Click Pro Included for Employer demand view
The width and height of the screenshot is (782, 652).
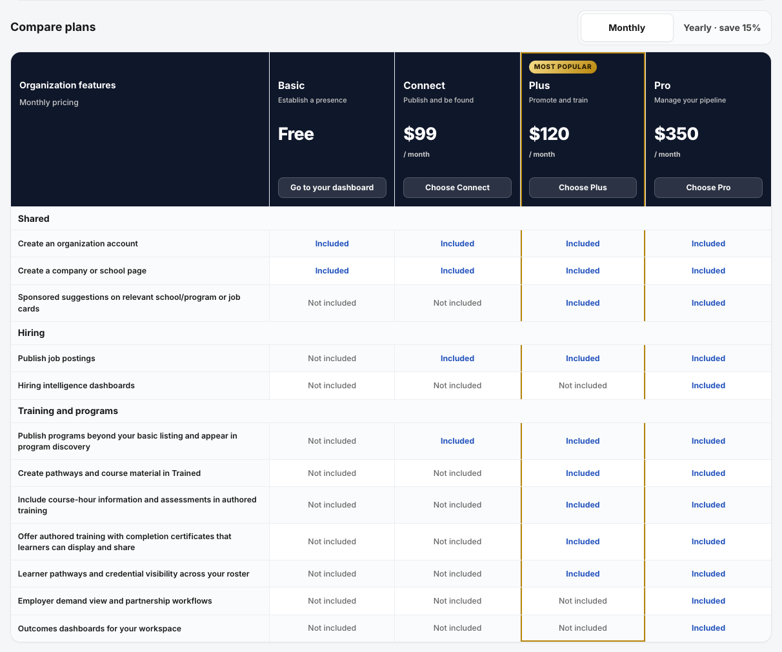708,601
